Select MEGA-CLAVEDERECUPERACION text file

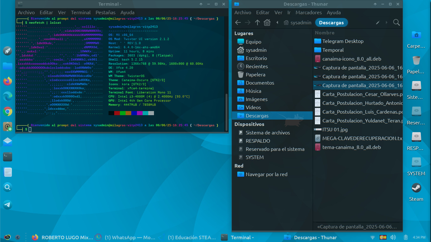tap(358, 138)
